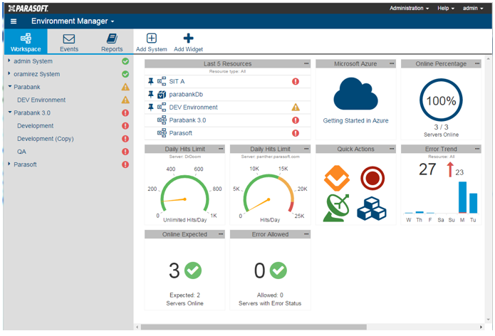Click the error icon in Parasoft resource row
This screenshot has height=336, width=495.
click(x=296, y=133)
